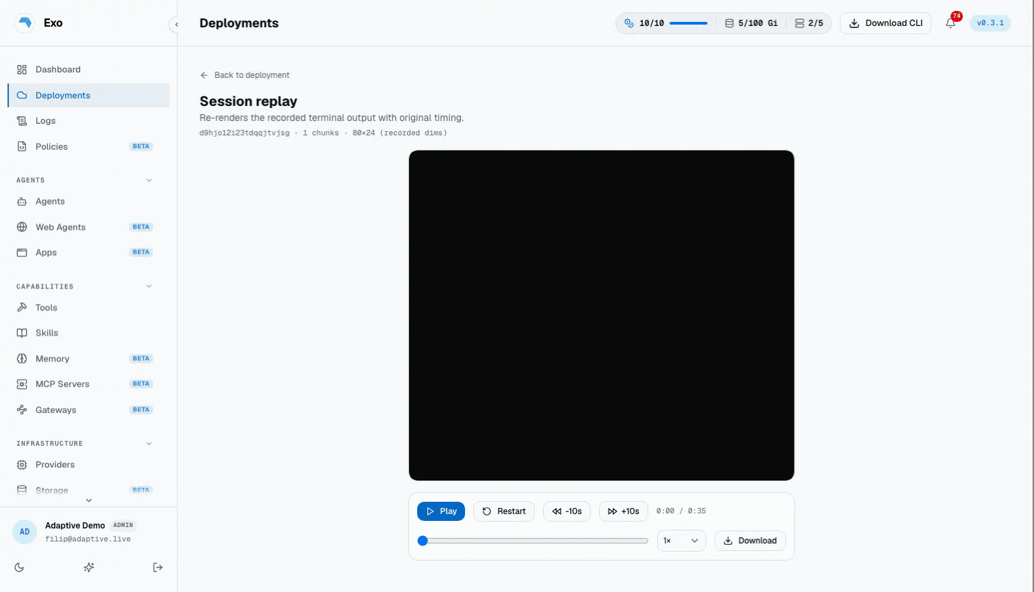Image resolution: width=1034 pixels, height=592 pixels.
Task: Click the Download CLI button
Action: point(886,23)
